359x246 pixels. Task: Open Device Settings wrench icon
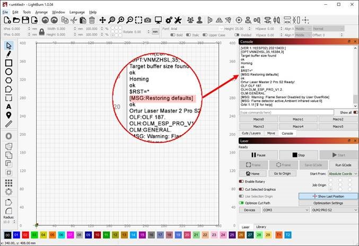coord(178,20)
